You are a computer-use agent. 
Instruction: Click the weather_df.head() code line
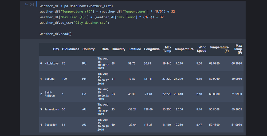(56, 34)
